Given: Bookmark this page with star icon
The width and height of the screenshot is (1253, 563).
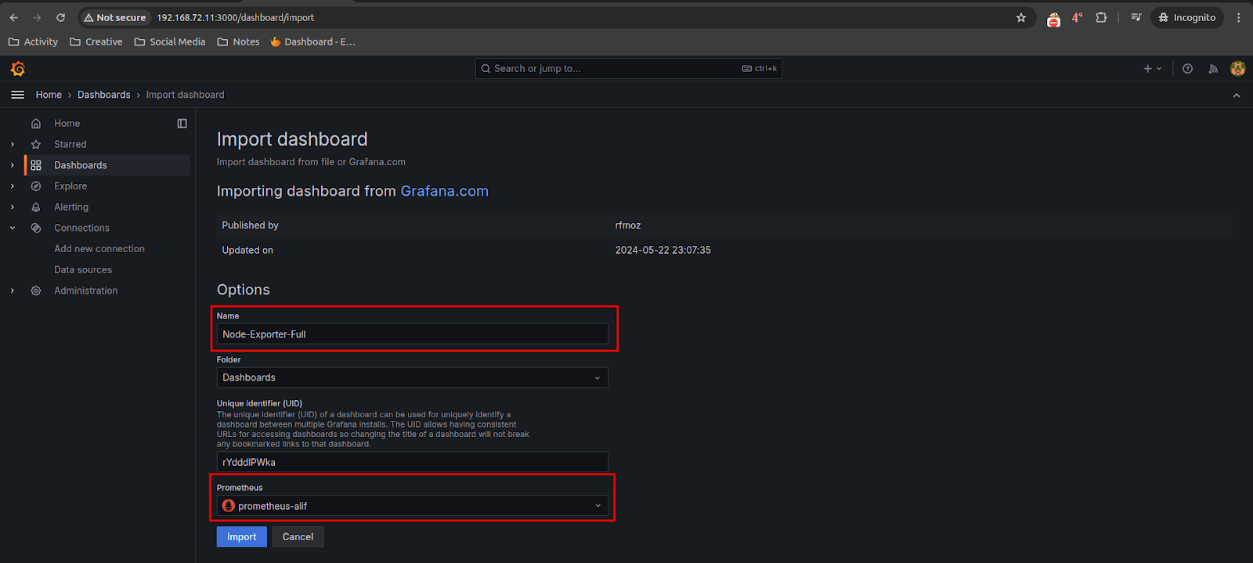Looking at the screenshot, I should [1021, 17].
